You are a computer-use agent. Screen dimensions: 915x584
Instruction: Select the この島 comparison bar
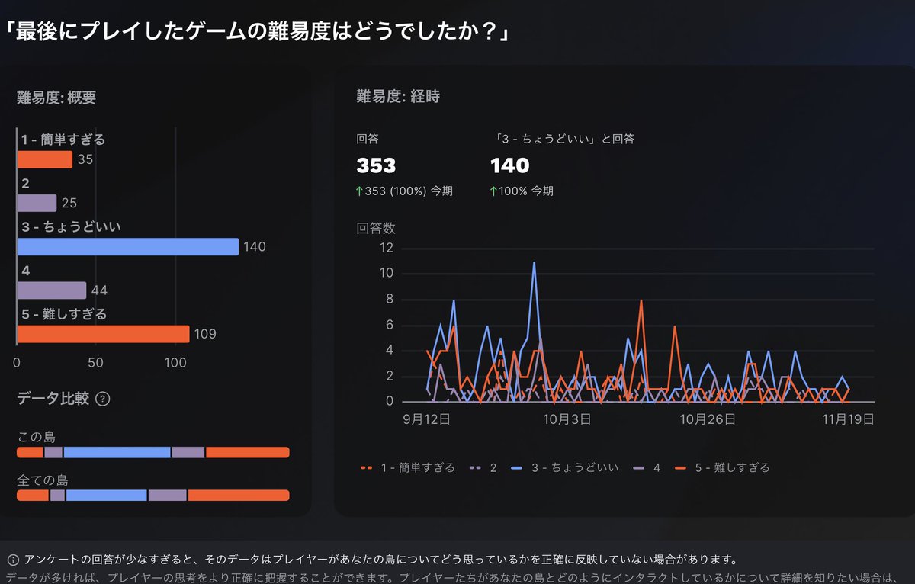pos(152,453)
